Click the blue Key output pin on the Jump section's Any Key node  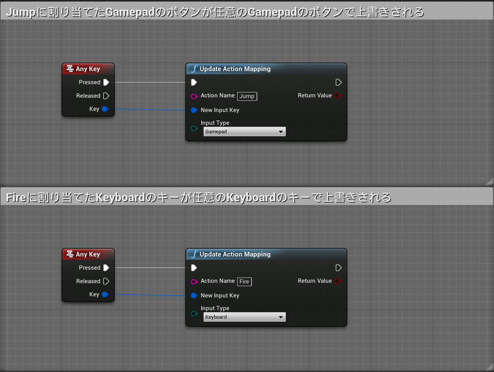105,109
